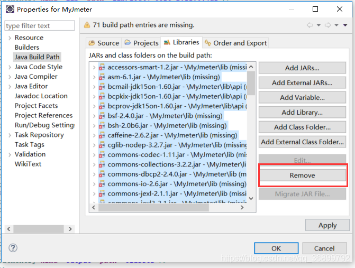The image size is (355, 268).
Task: Click the Add Library... button
Action: pyautogui.click(x=302, y=113)
